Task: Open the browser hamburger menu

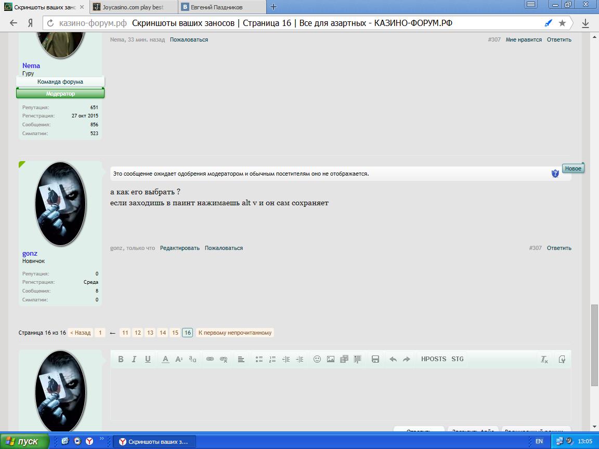Action: tap(530, 5)
